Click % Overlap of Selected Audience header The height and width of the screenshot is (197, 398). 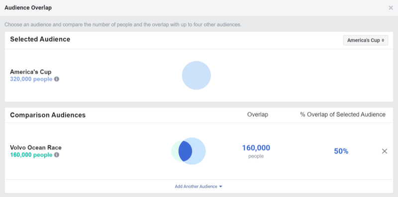pyautogui.click(x=343, y=115)
